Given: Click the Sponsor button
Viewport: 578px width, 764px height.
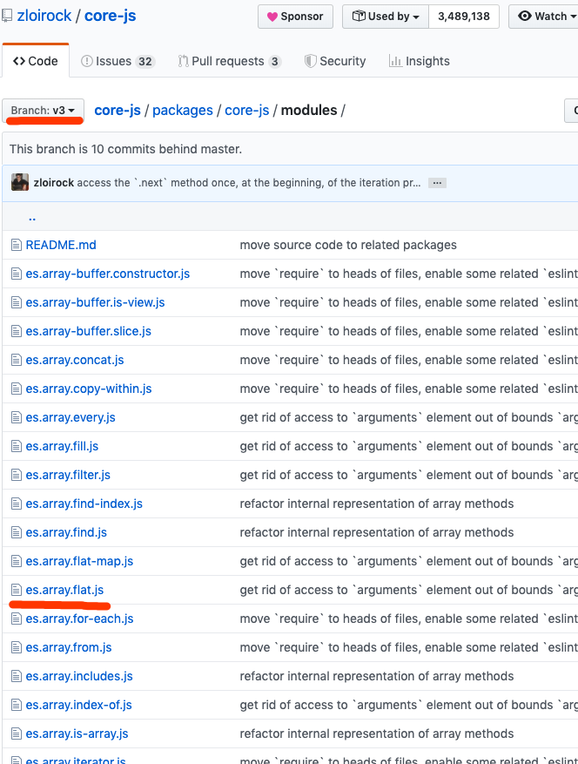Looking at the screenshot, I should tap(295, 17).
